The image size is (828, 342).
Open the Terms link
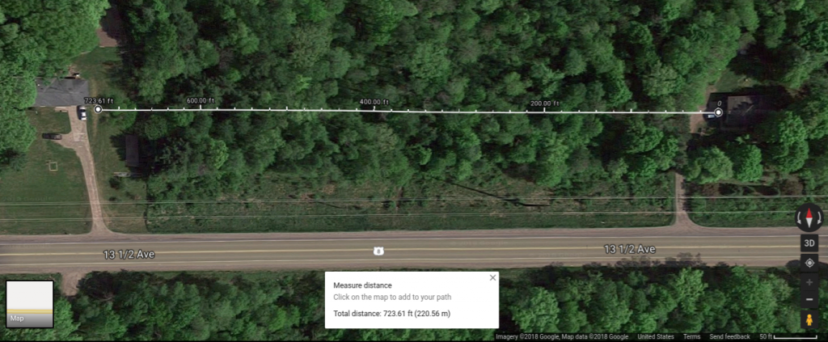692,336
